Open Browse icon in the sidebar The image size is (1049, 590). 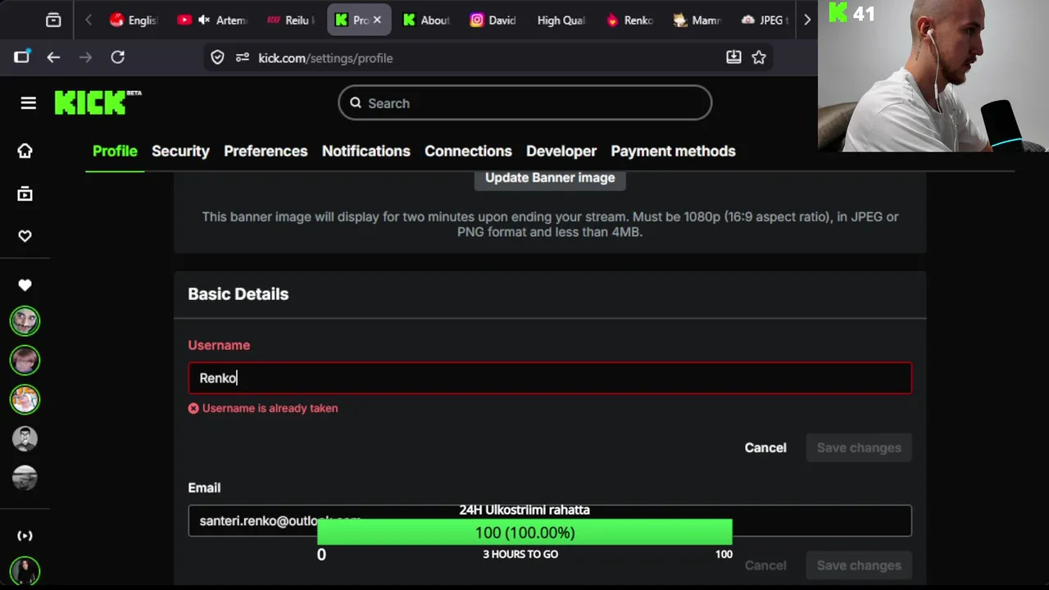(25, 193)
